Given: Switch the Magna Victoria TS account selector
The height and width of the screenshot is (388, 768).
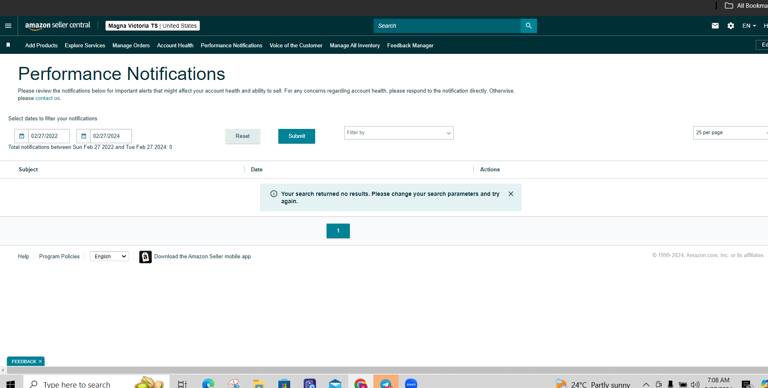Looking at the screenshot, I should [x=152, y=26].
